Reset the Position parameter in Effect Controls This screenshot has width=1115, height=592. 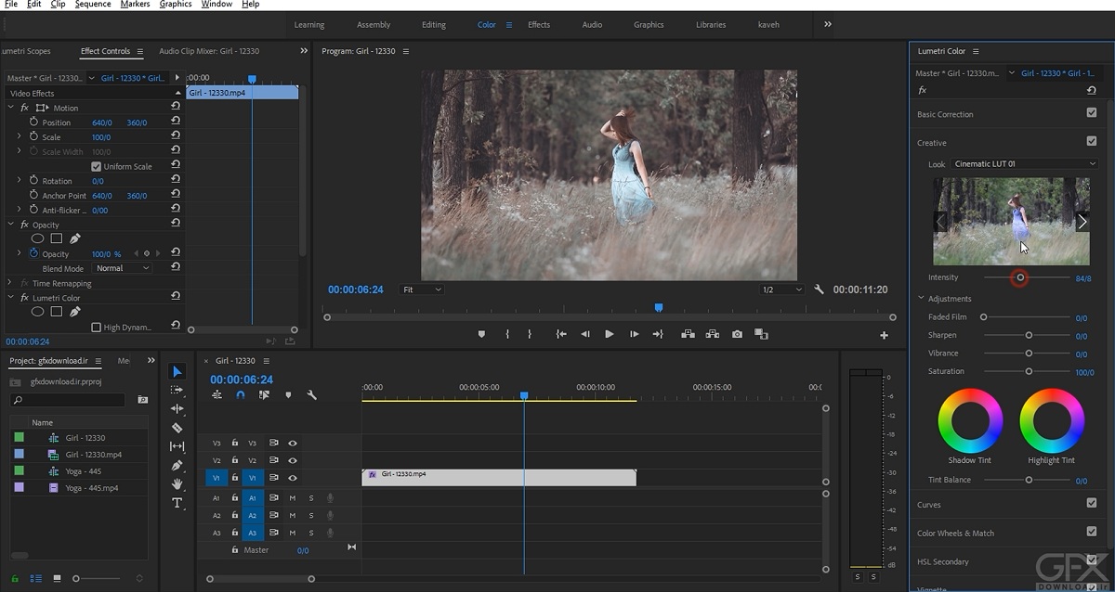176,122
